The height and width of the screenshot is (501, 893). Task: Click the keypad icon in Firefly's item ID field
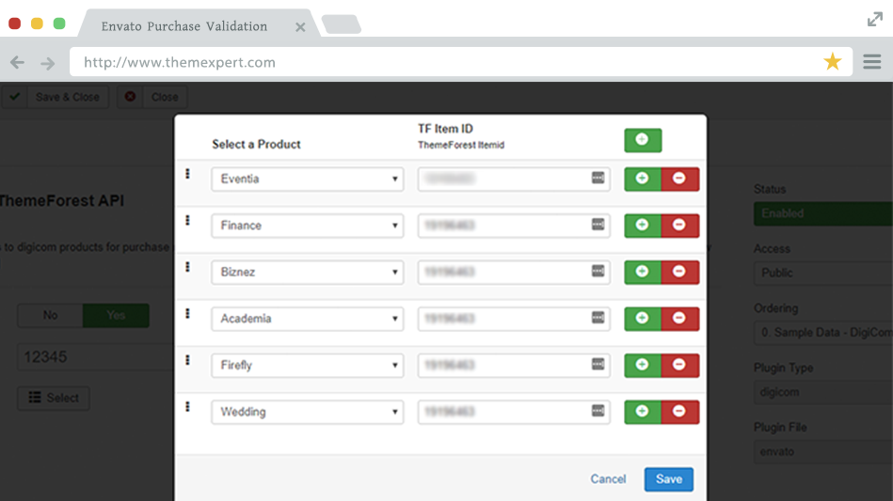[598, 365]
